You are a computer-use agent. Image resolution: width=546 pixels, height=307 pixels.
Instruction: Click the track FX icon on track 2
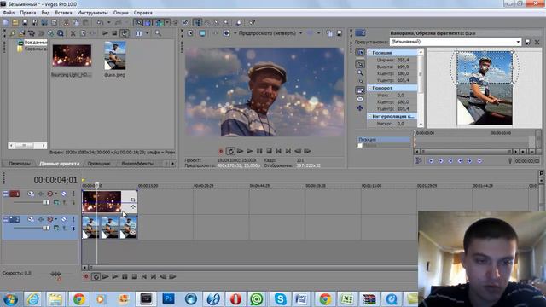coord(41,219)
